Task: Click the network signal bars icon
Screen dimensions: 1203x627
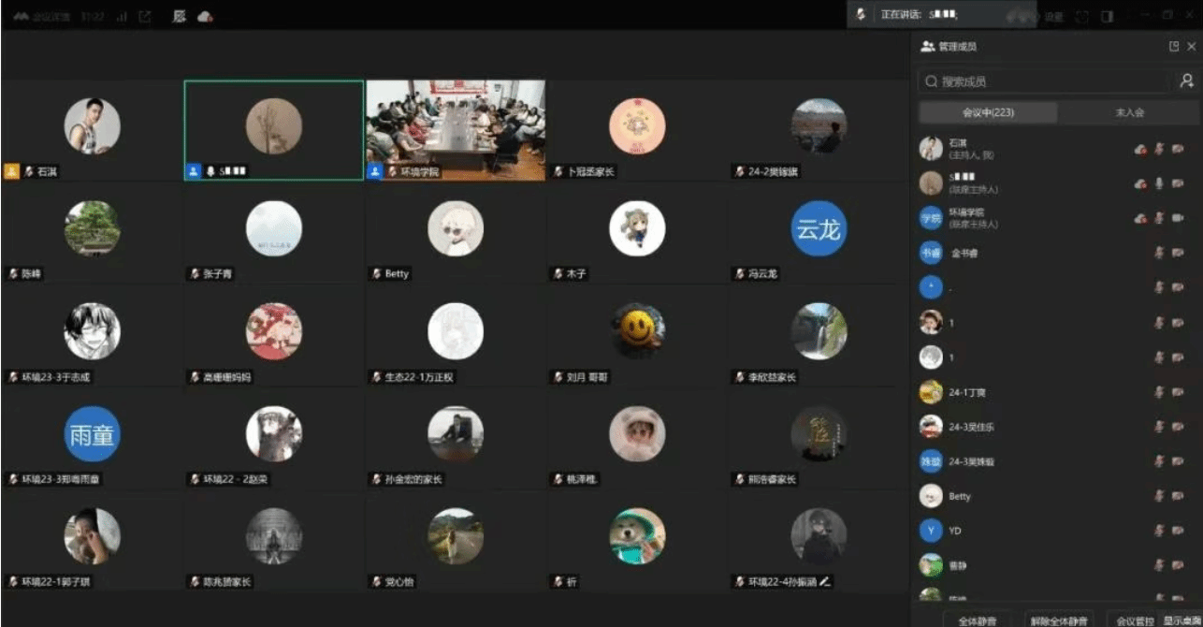Action: (123, 16)
